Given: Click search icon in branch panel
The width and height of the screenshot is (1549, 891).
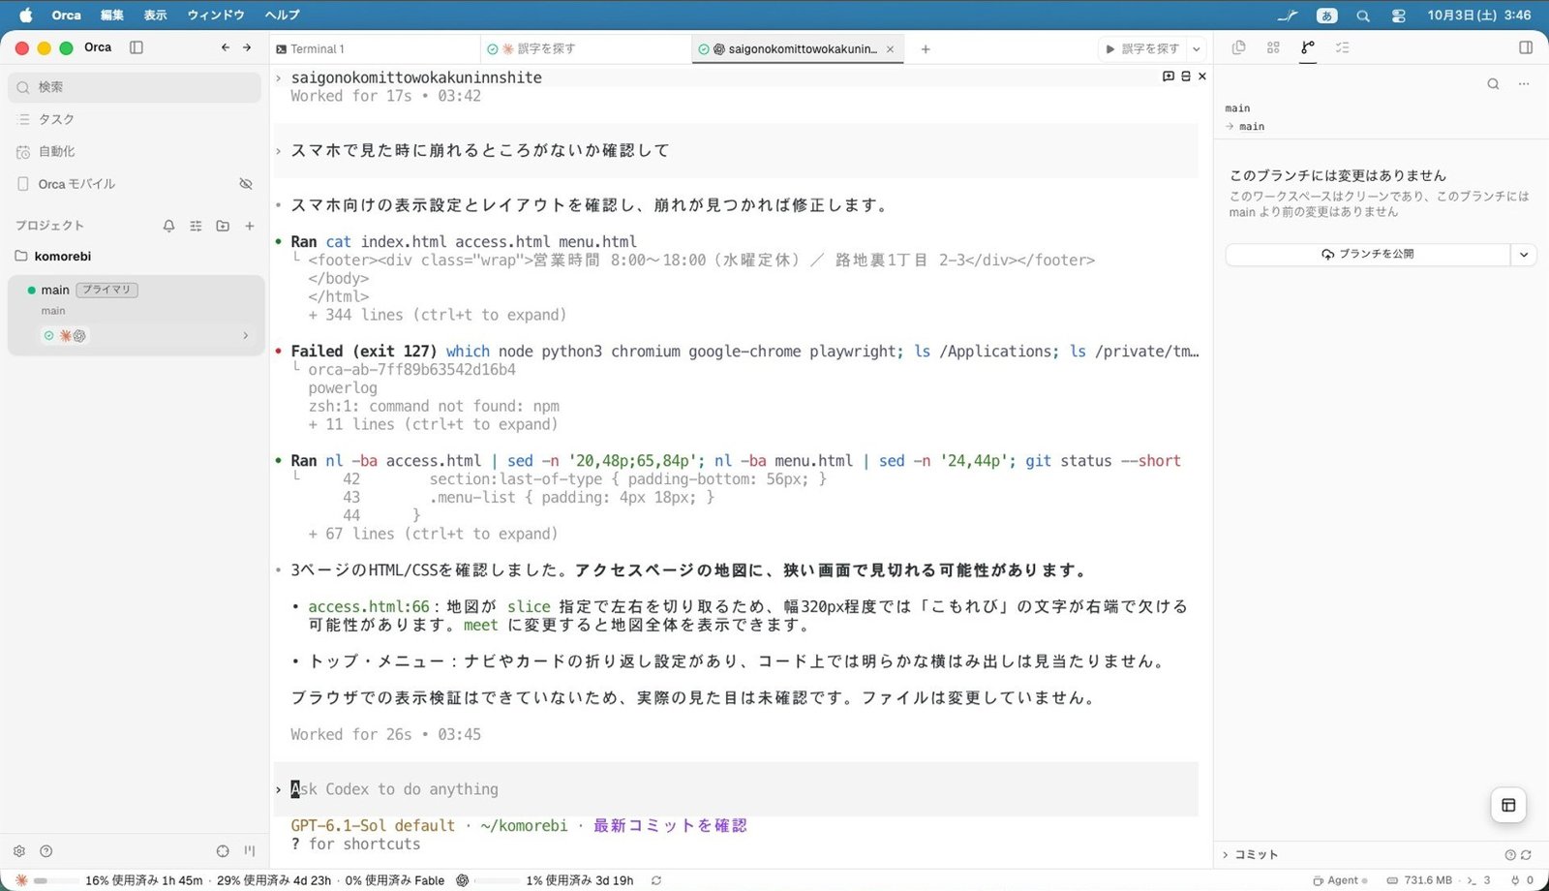Looking at the screenshot, I should (1493, 84).
